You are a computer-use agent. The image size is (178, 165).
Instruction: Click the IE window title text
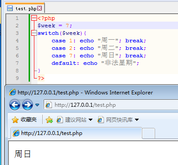85,93
